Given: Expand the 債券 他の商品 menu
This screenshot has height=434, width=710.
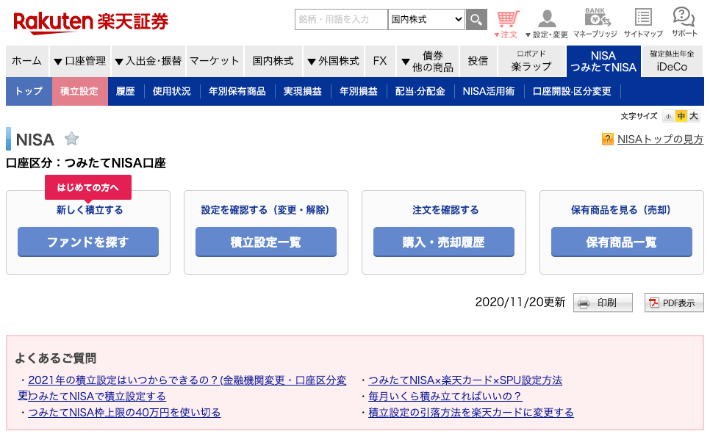Looking at the screenshot, I should (x=428, y=61).
